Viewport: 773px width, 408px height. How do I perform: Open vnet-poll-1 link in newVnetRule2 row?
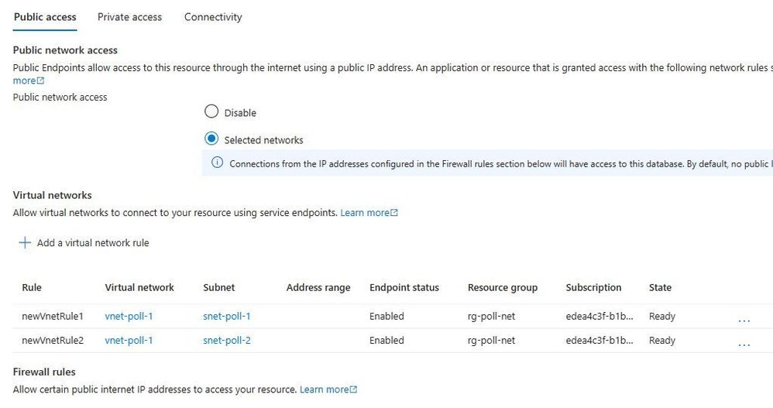tap(129, 340)
